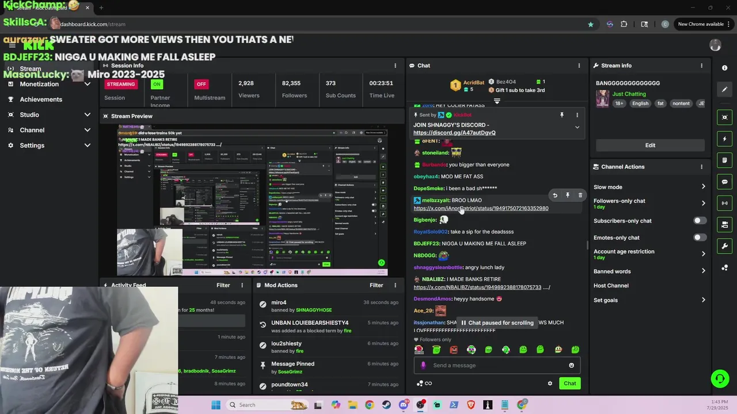Viewport: 737px width, 414px height.
Task: Open the Session Info panel options menu
Action: coord(395,66)
